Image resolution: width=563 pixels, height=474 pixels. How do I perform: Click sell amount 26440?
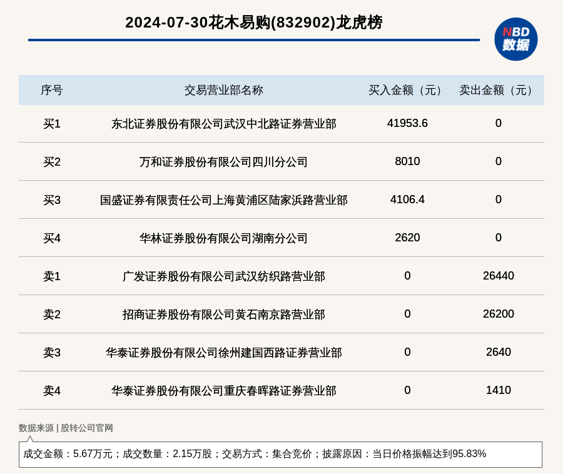(x=498, y=276)
